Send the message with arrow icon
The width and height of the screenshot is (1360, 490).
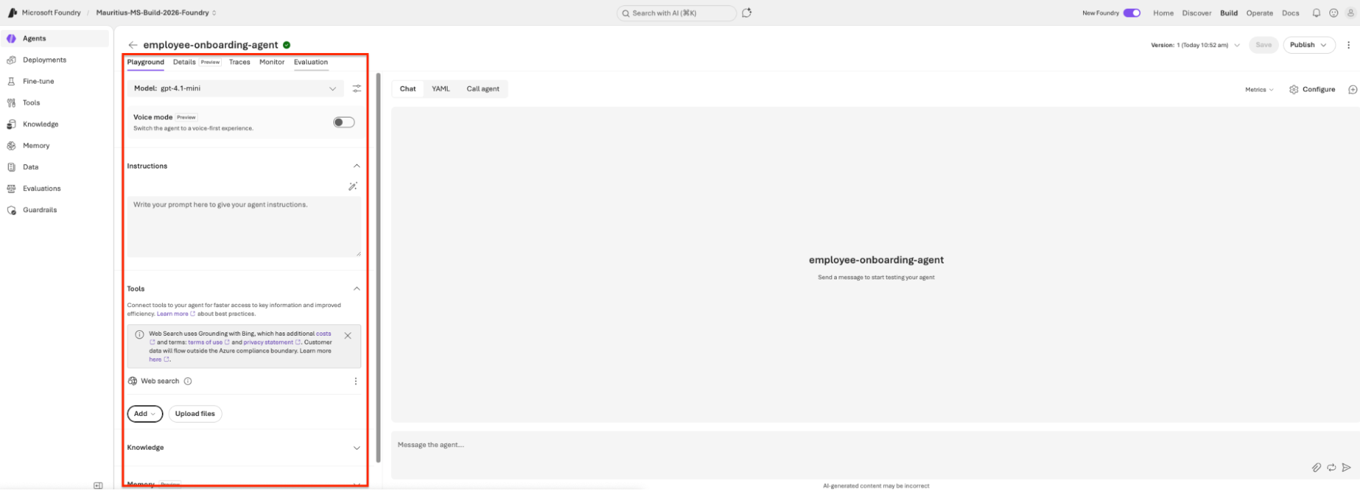(1346, 468)
